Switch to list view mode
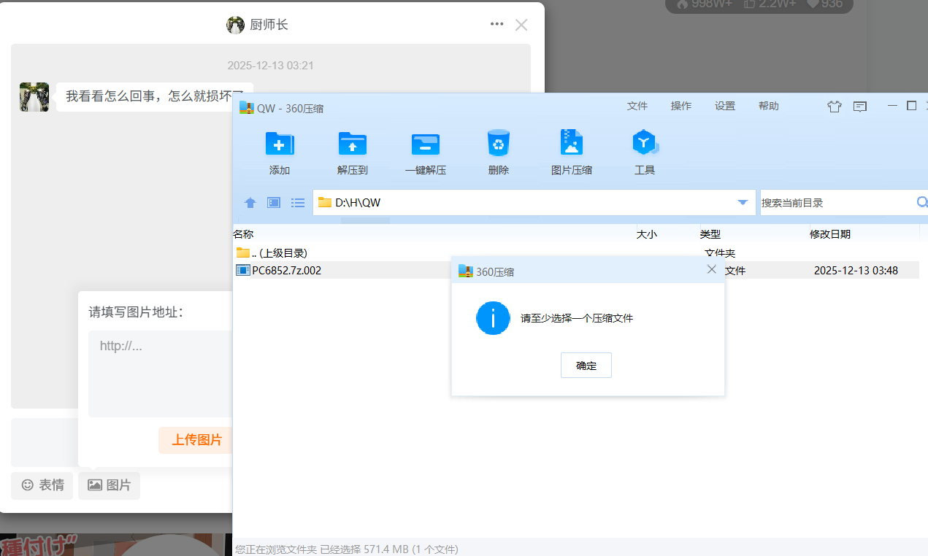 pos(298,203)
